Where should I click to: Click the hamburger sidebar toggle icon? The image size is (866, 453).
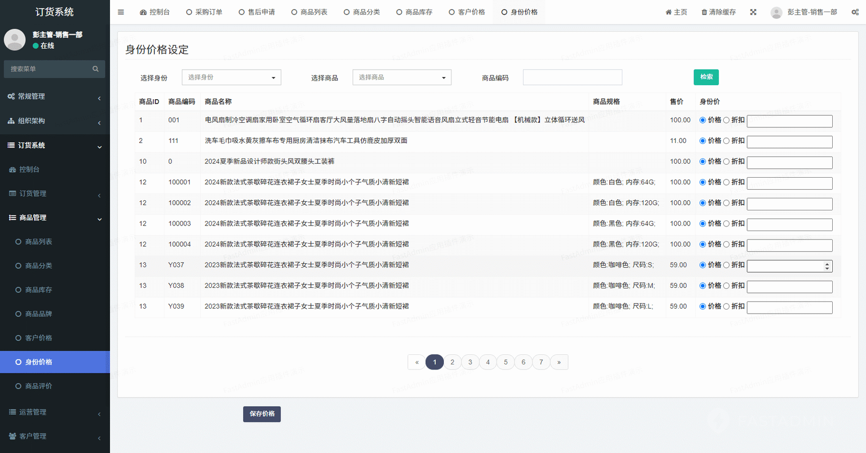tap(121, 12)
